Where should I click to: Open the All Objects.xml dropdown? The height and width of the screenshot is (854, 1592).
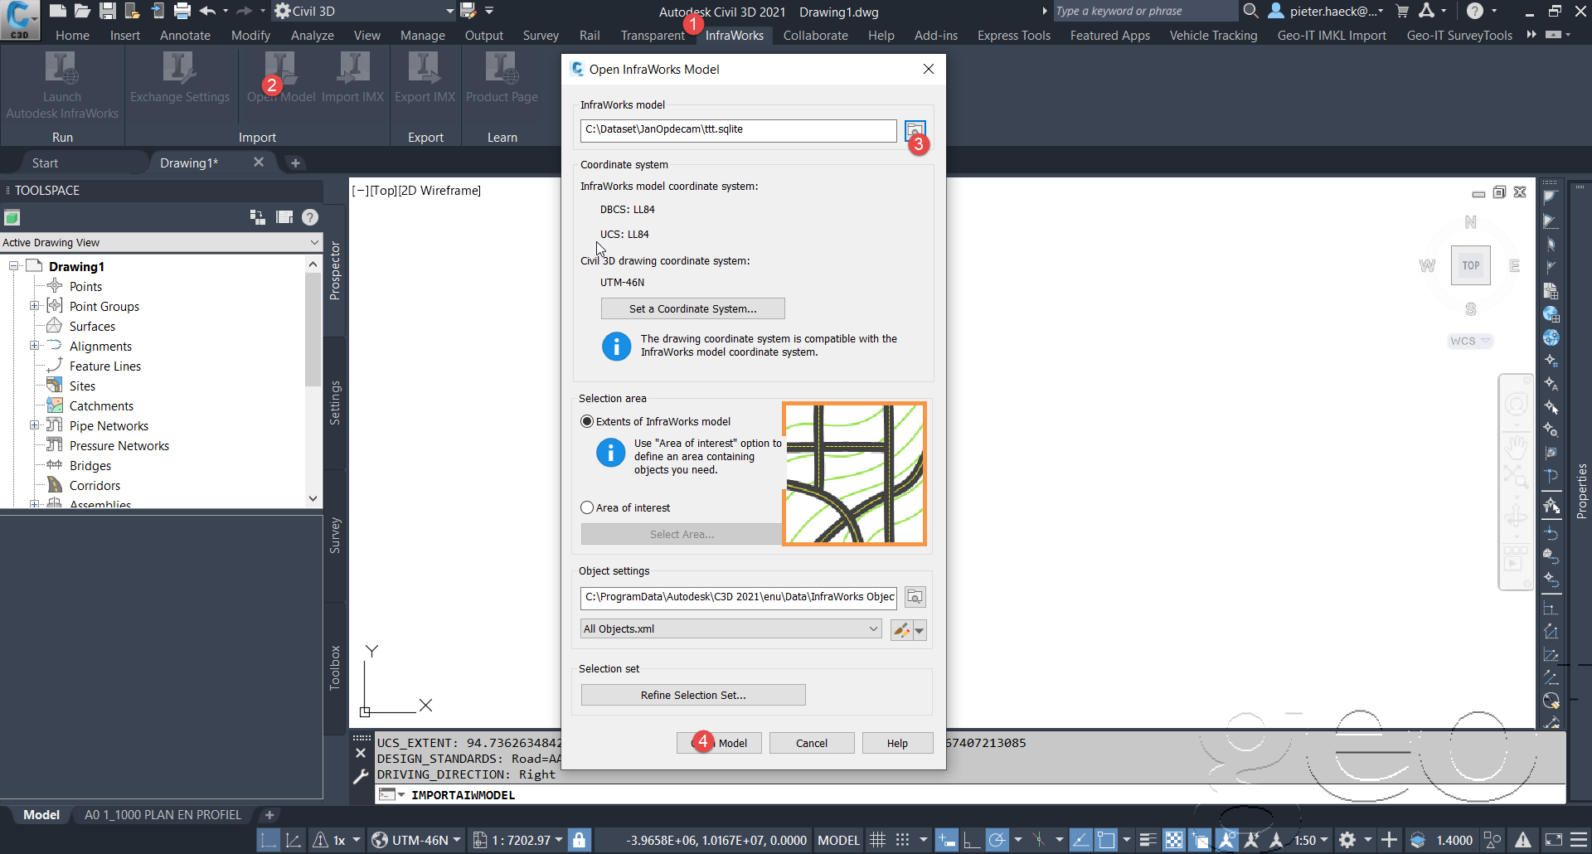coord(731,629)
